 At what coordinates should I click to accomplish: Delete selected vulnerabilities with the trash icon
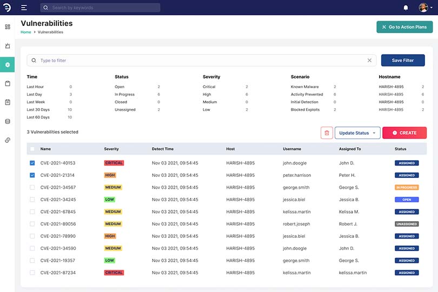[x=327, y=132]
